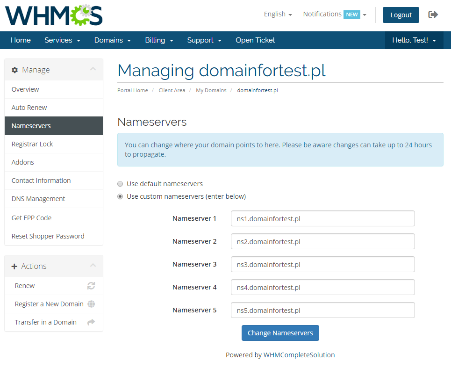451x376 pixels.
Task: Open Addons in the sidebar
Action: 54,162
